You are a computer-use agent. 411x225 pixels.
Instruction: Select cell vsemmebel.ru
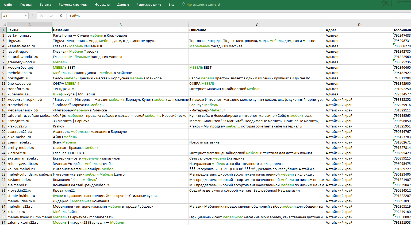[x=29, y=142]
